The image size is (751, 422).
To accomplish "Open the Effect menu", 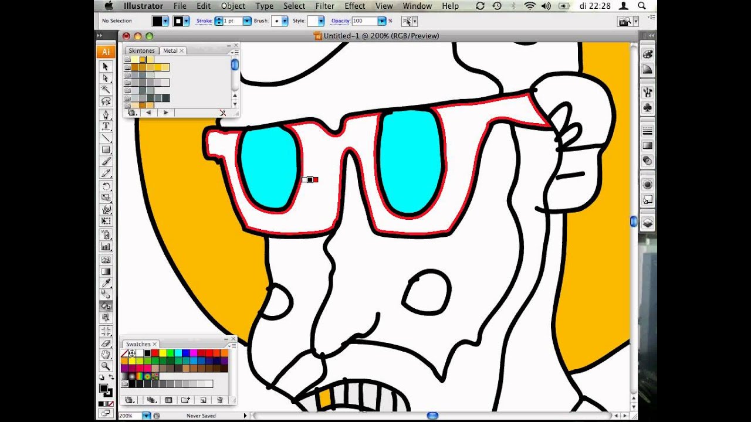I will [355, 6].
